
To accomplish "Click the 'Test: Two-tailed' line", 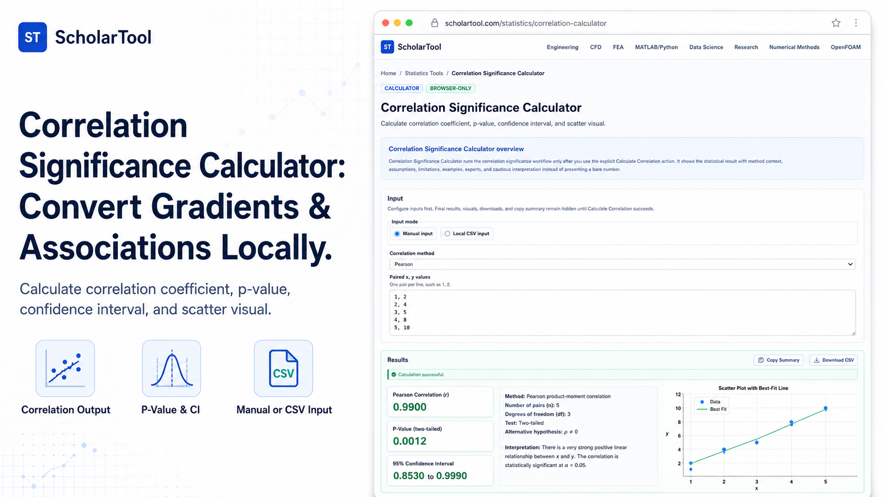I will click(x=524, y=423).
